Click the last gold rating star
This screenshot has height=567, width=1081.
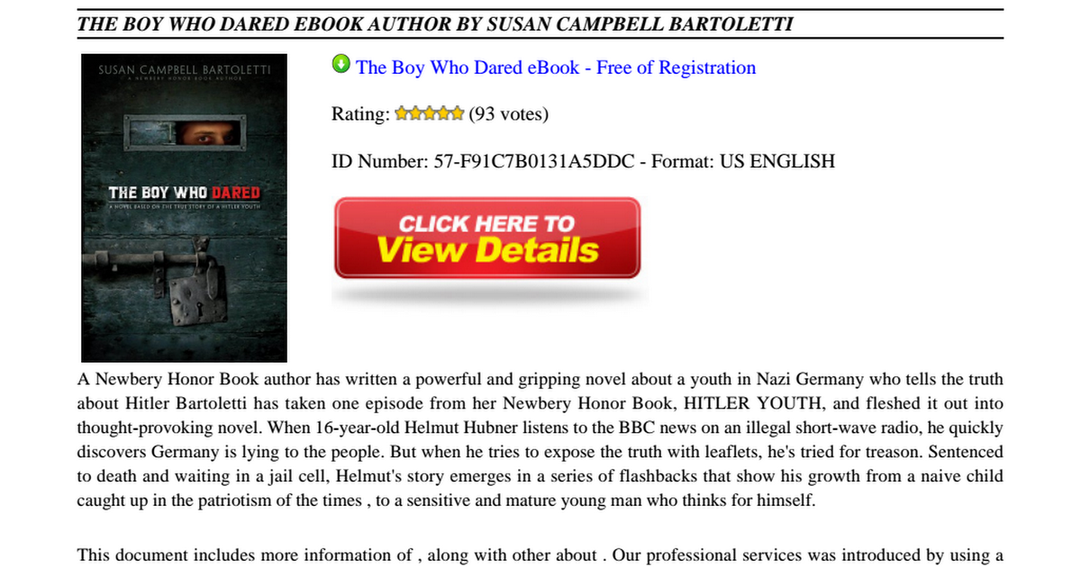[457, 113]
